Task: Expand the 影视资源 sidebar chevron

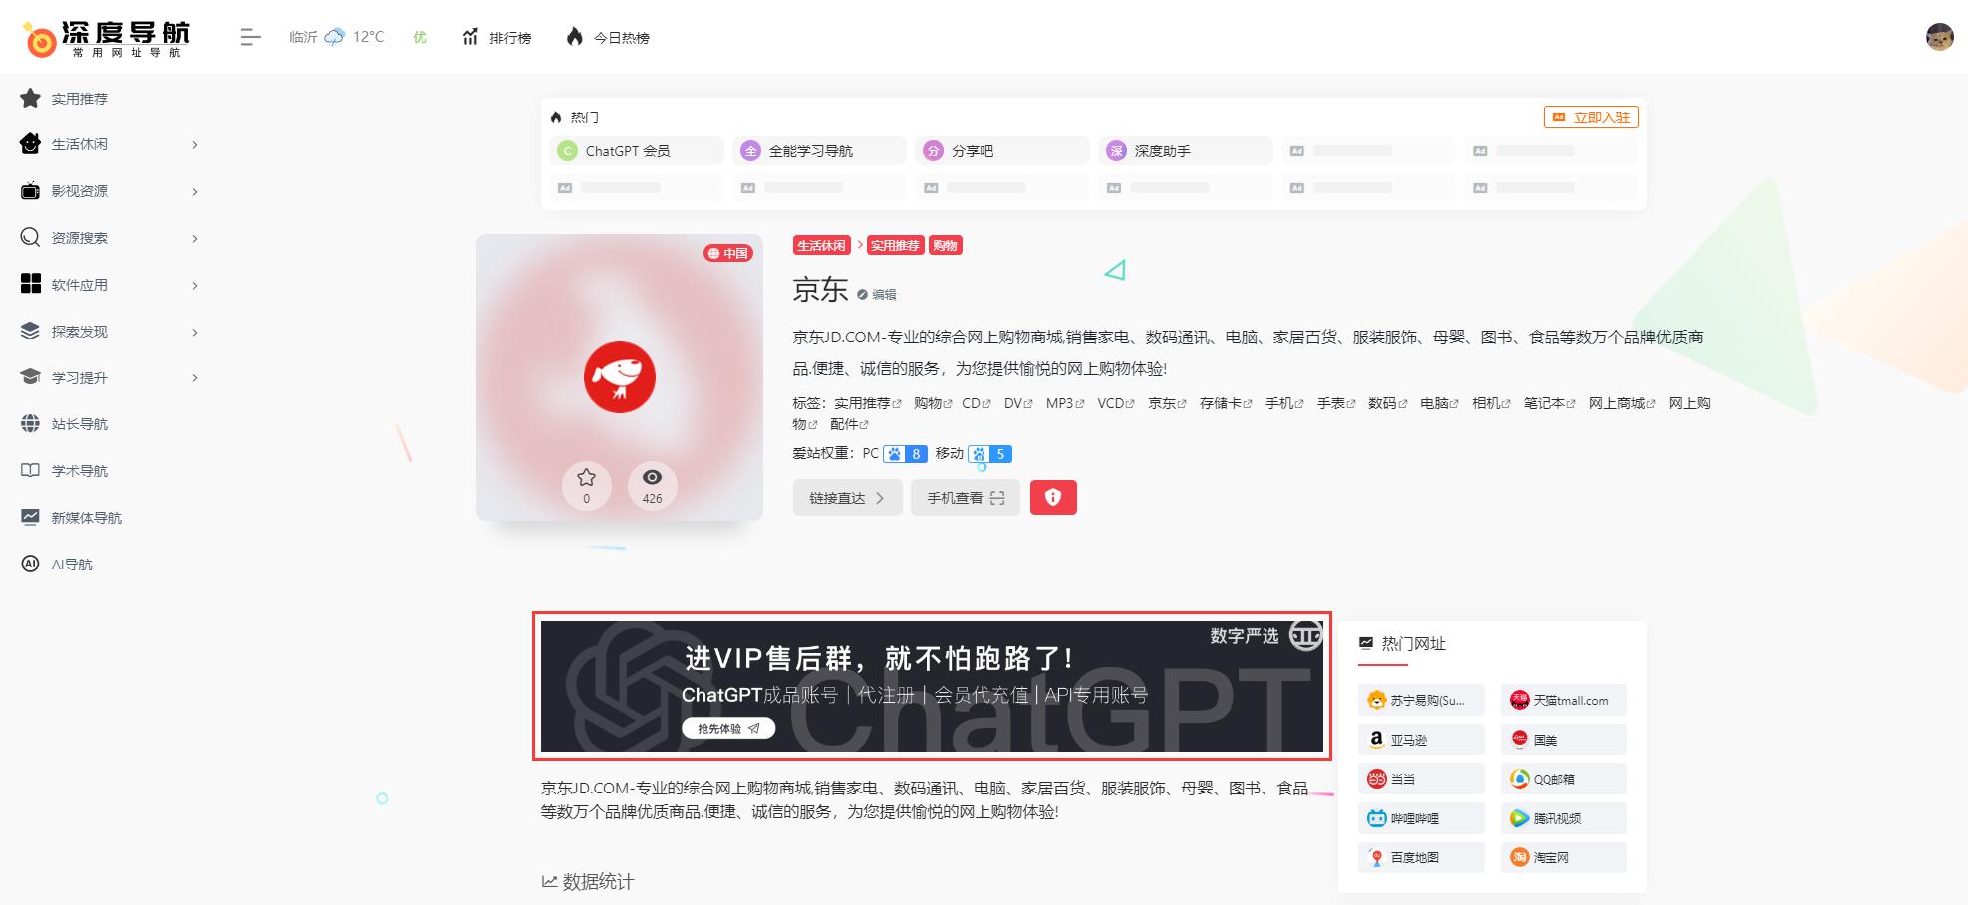Action: 195,191
